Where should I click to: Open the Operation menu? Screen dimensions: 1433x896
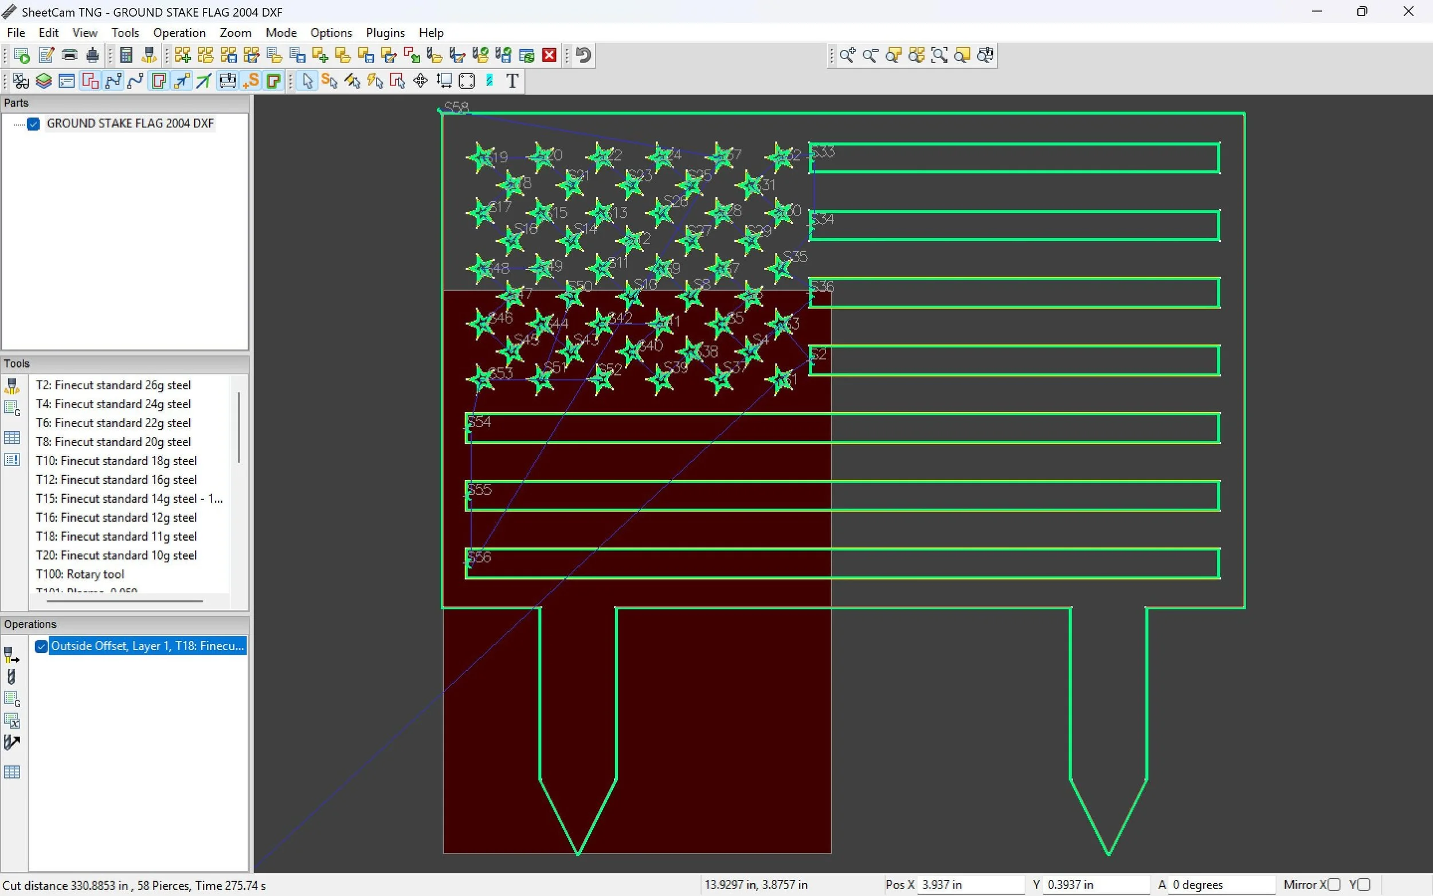point(179,33)
